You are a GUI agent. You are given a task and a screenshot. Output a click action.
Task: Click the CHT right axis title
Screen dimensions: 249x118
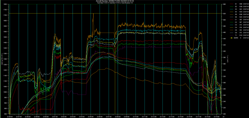228,59
